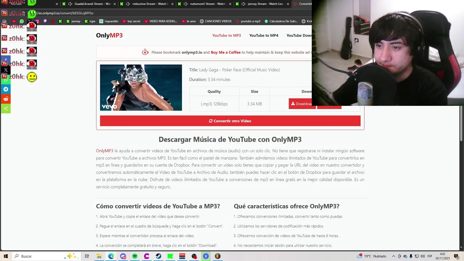464x261 pixels.
Task: Show hidden system tray icons
Action: (x=394, y=256)
